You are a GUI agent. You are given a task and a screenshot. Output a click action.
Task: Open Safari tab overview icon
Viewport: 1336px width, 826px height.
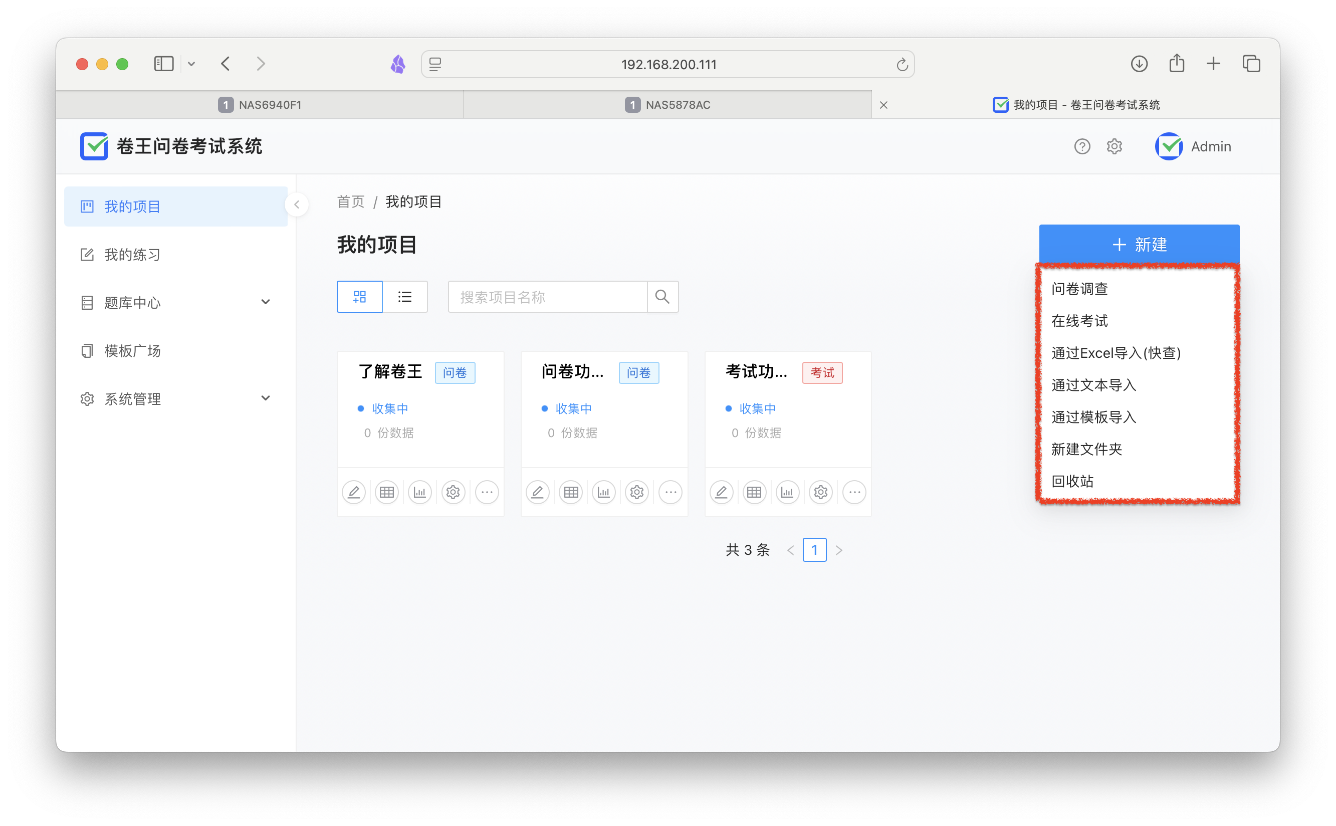(1251, 64)
